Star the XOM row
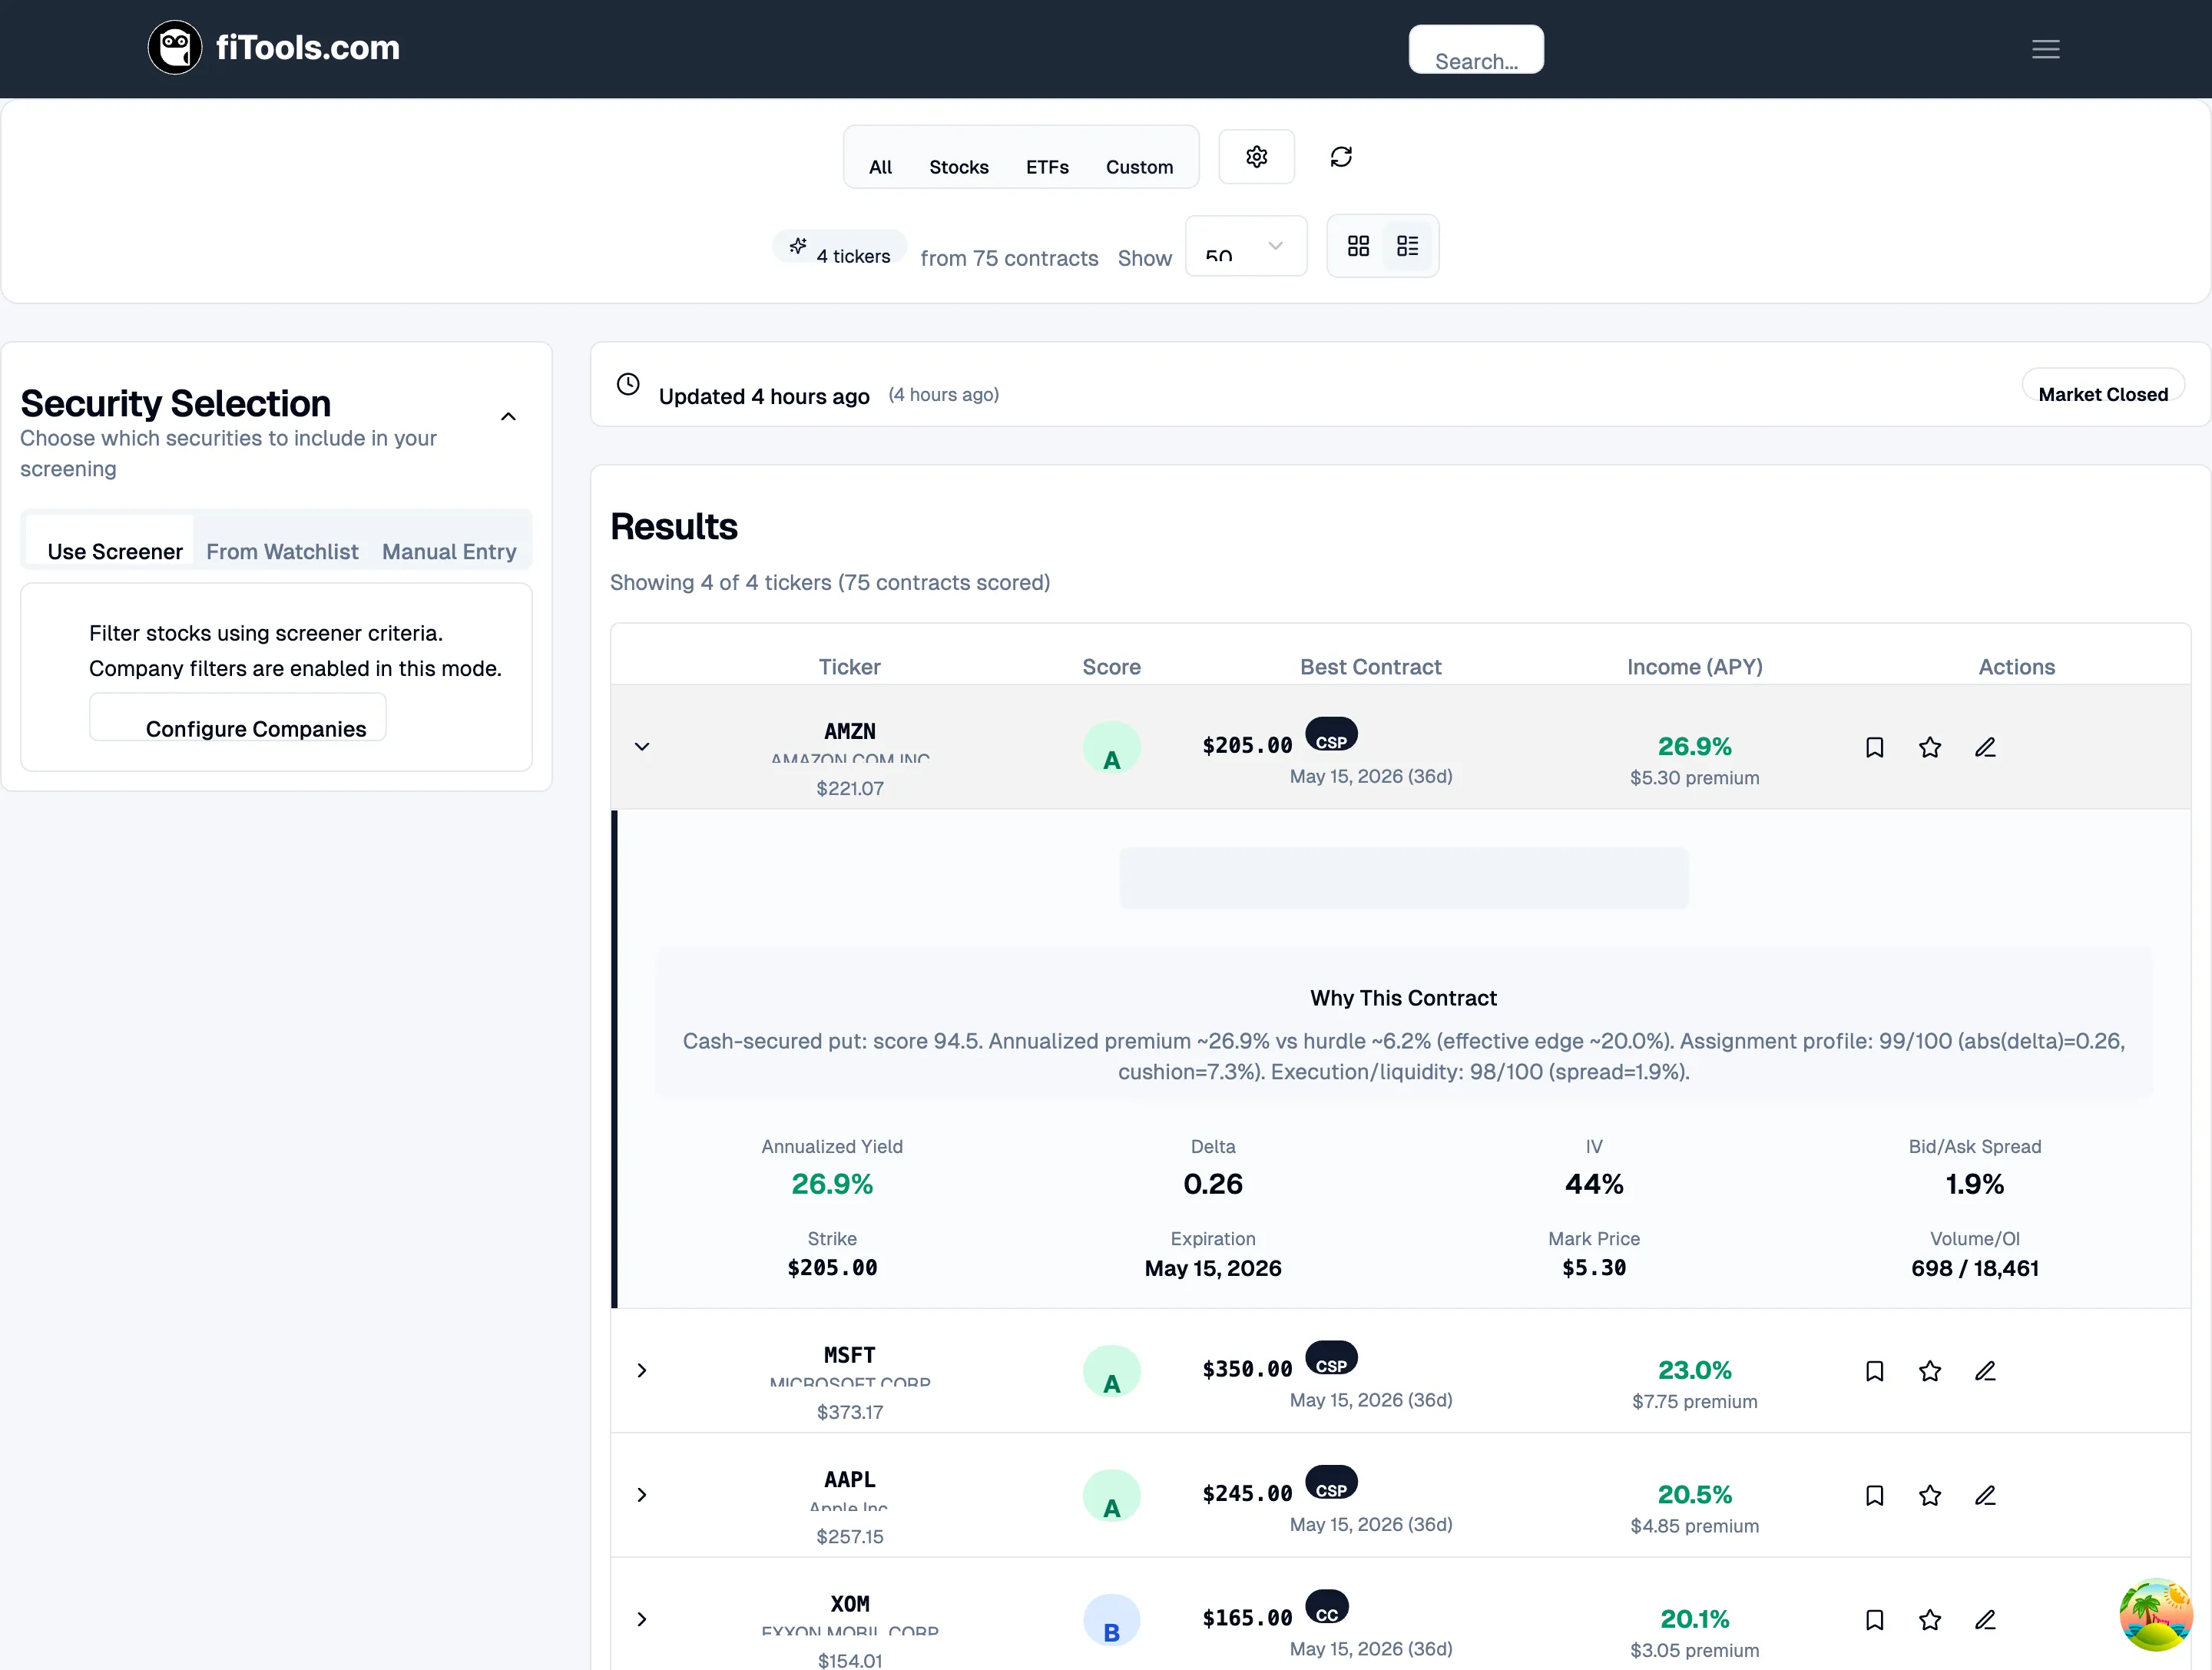The height and width of the screenshot is (1670, 2212). (1930, 1620)
